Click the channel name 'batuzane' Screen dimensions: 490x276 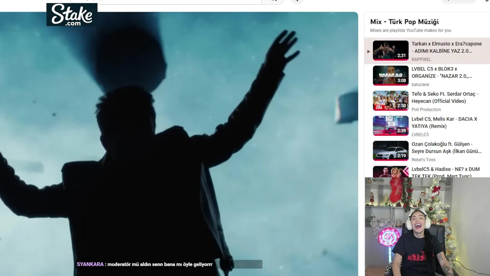[x=420, y=84]
